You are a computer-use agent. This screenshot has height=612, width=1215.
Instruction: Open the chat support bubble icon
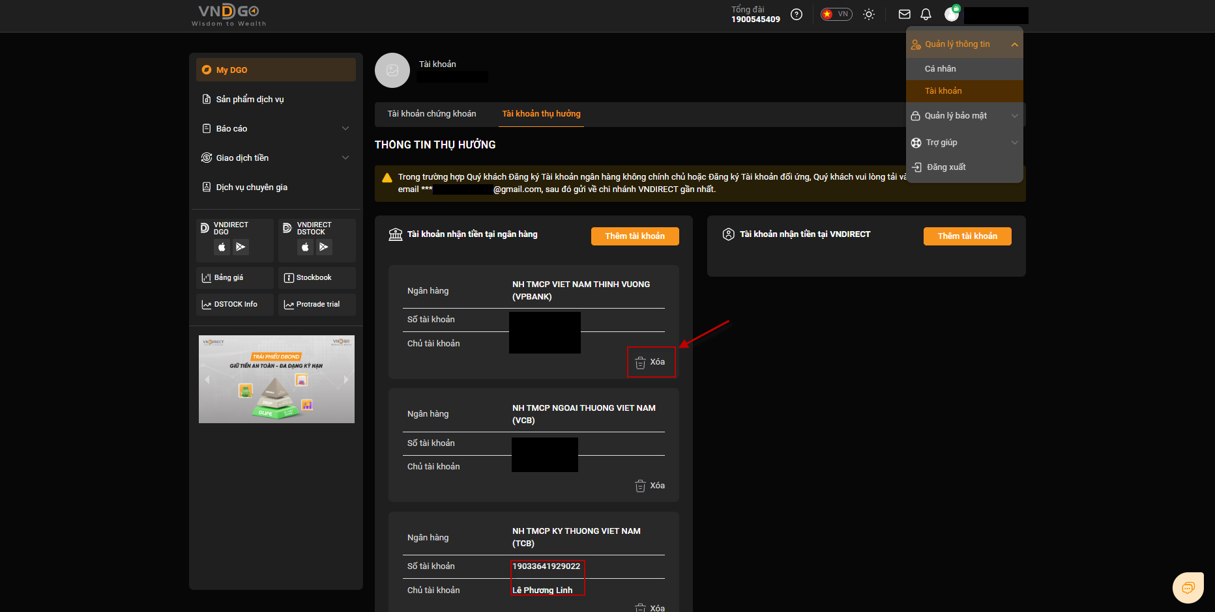[x=1188, y=588]
